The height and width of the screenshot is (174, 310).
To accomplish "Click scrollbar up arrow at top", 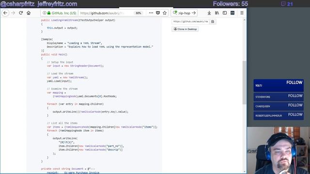I will pyautogui.click(x=244, y=20).
